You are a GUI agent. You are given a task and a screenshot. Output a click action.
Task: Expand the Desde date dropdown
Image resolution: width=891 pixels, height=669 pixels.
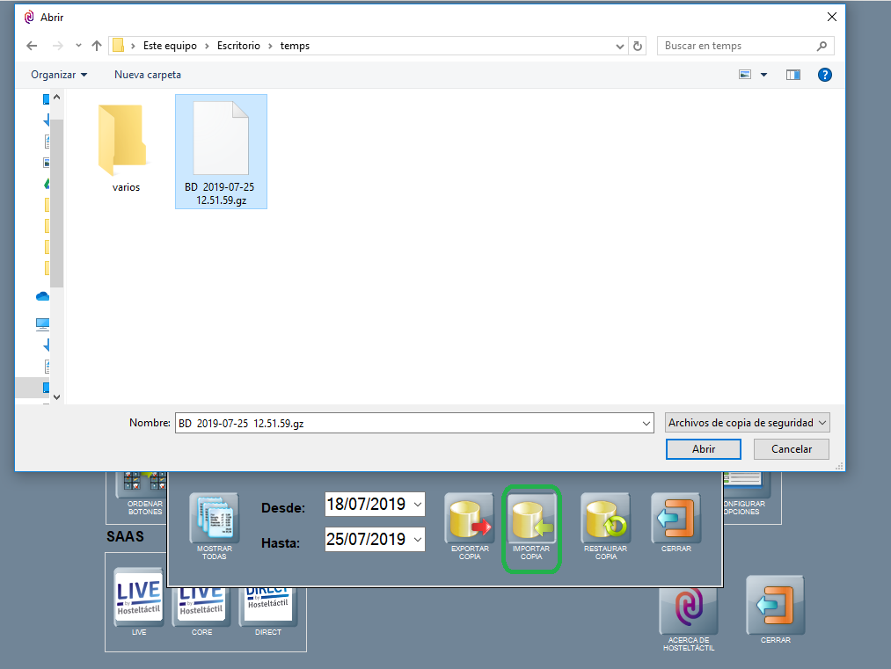(418, 505)
